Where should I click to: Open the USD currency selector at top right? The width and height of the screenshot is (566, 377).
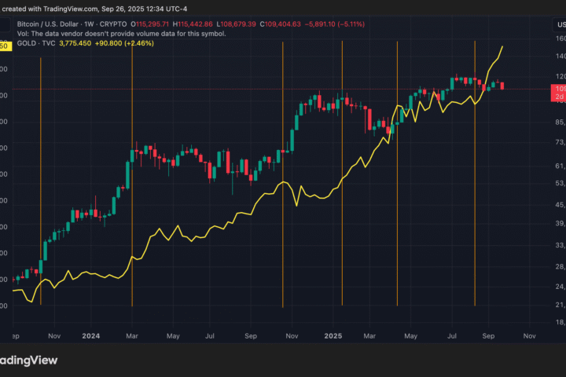click(558, 24)
